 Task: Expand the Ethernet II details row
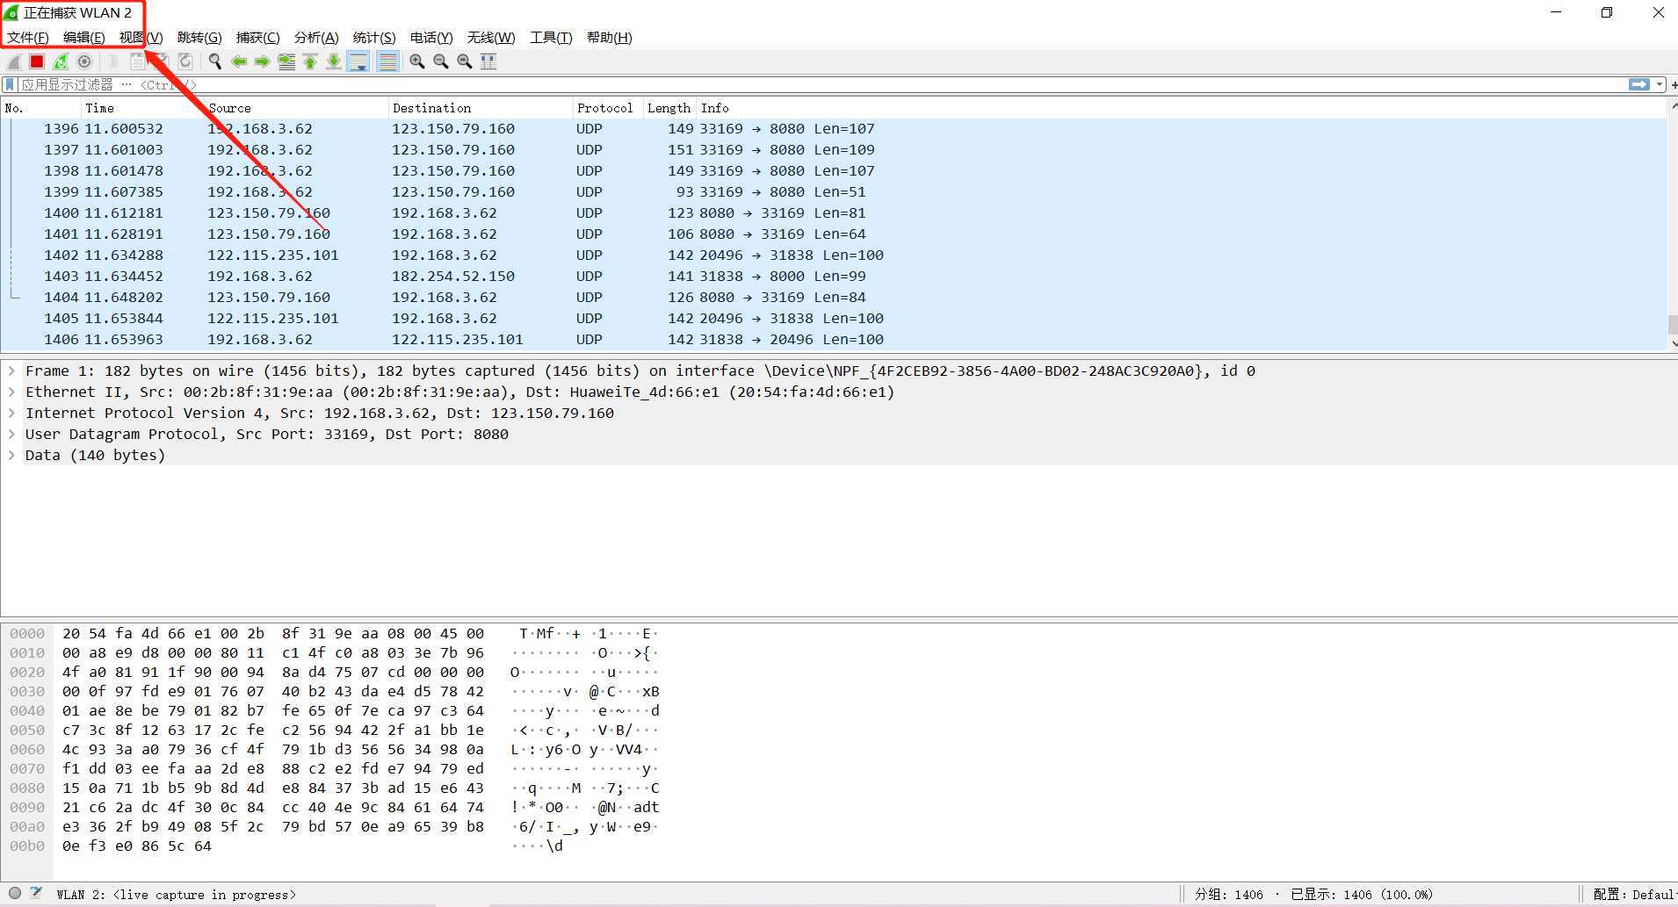(12, 392)
